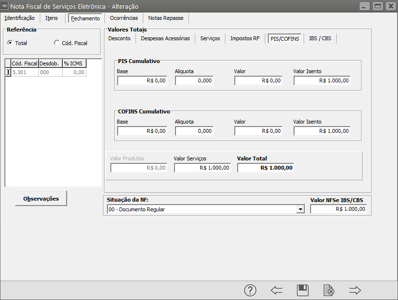Go back with the left arrow icon
This screenshot has height=300, width=398.
[277, 290]
